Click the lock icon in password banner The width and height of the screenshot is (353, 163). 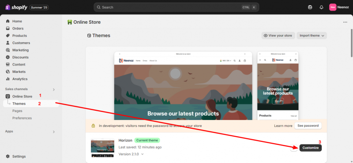tap(93, 126)
